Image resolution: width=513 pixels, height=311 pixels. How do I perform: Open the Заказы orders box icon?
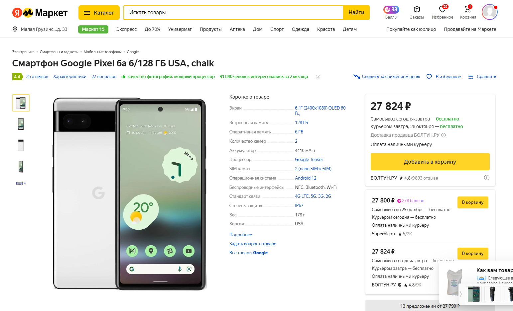click(x=417, y=10)
